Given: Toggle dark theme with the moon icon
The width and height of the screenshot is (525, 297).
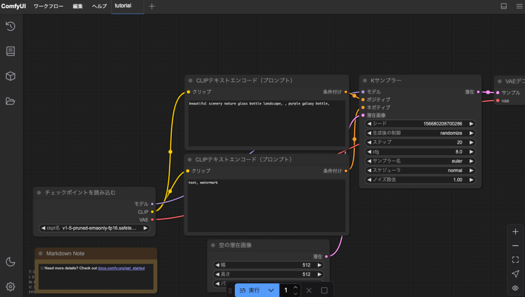Looking at the screenshot, I should click(10, 262).
